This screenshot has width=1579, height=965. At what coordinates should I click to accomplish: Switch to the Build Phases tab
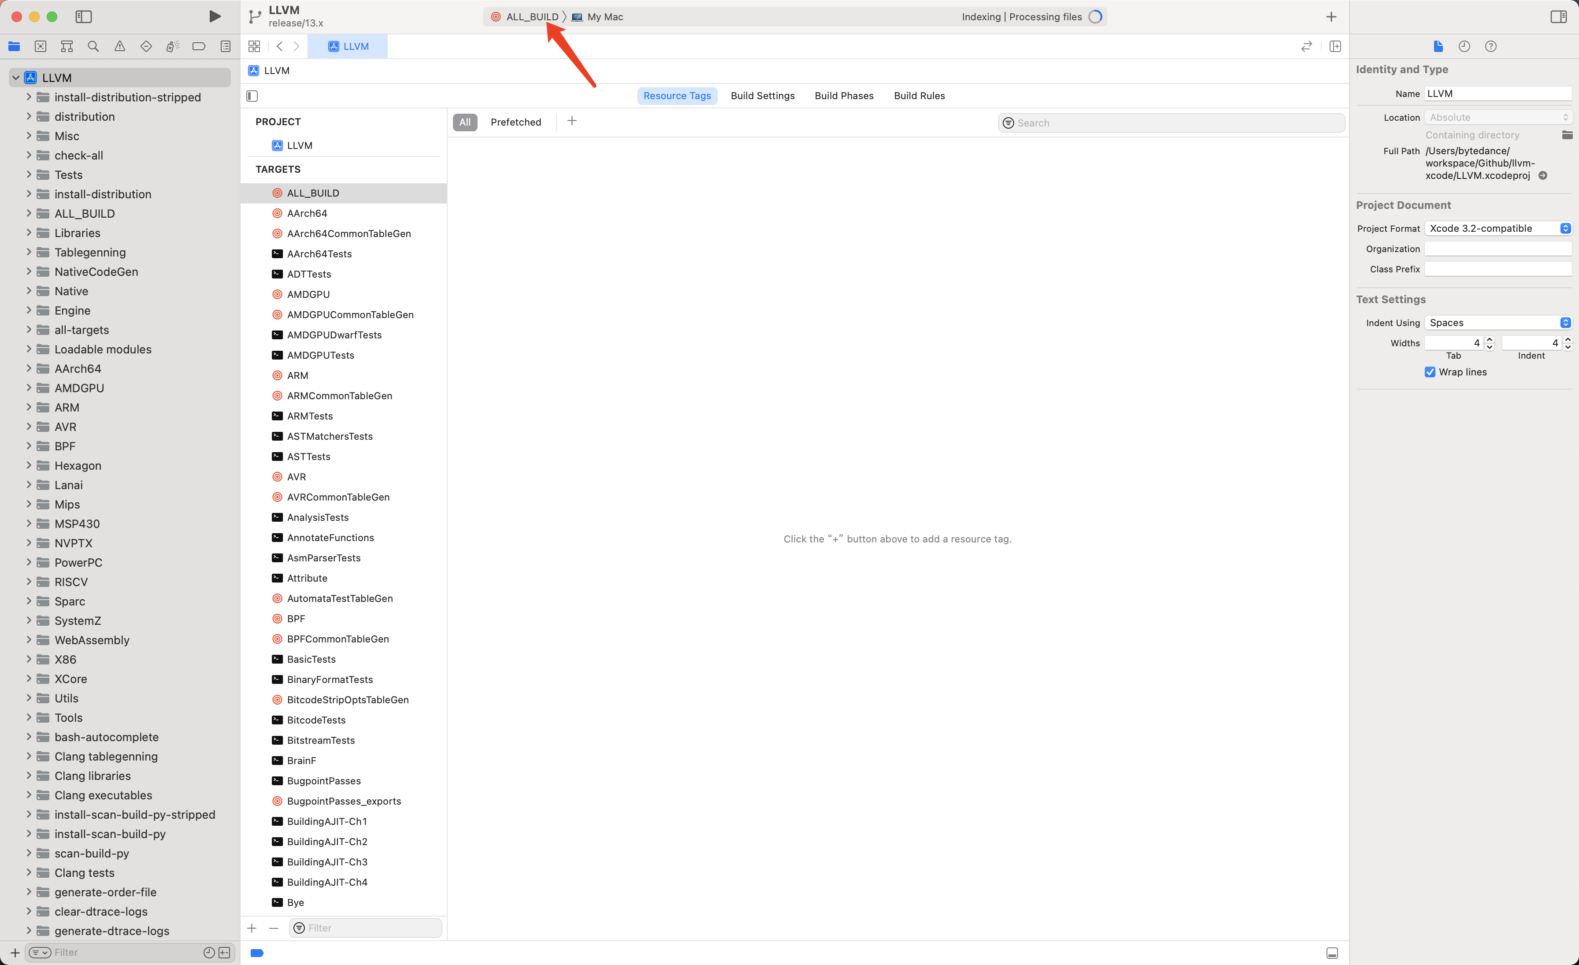coord(844,96)
